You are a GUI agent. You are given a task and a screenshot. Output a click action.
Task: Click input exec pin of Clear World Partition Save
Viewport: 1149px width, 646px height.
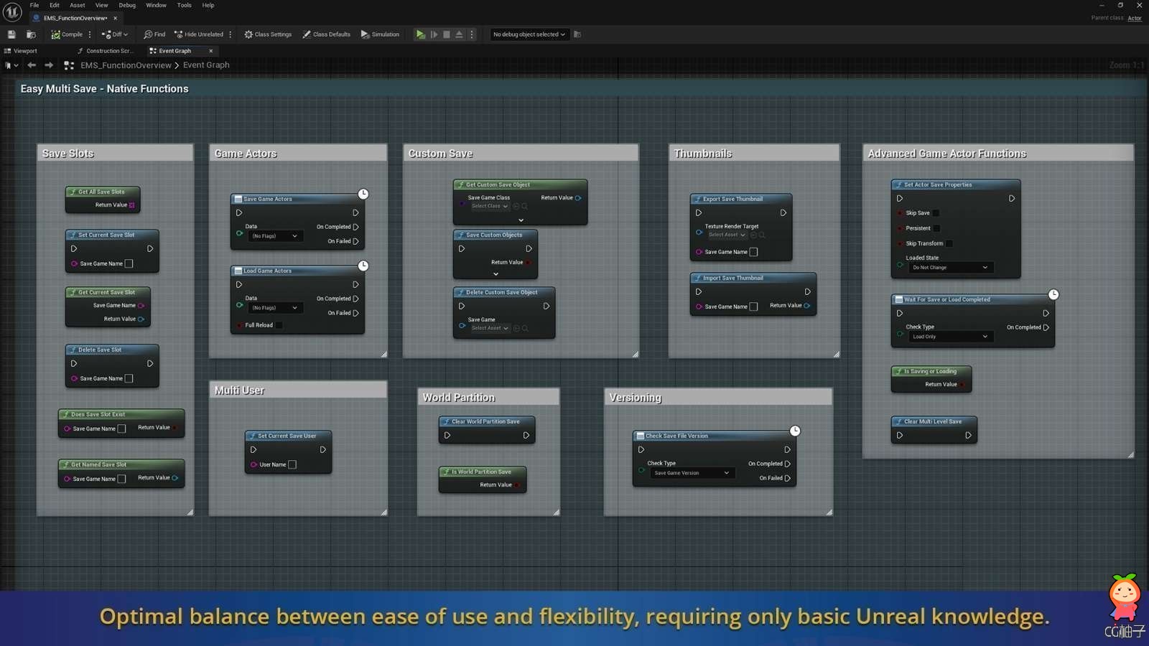coord(447,435)
